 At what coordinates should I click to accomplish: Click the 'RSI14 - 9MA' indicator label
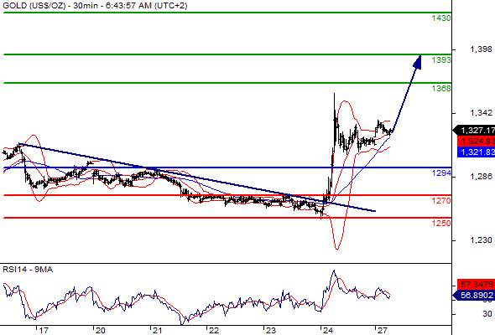(x=28, y=270)
